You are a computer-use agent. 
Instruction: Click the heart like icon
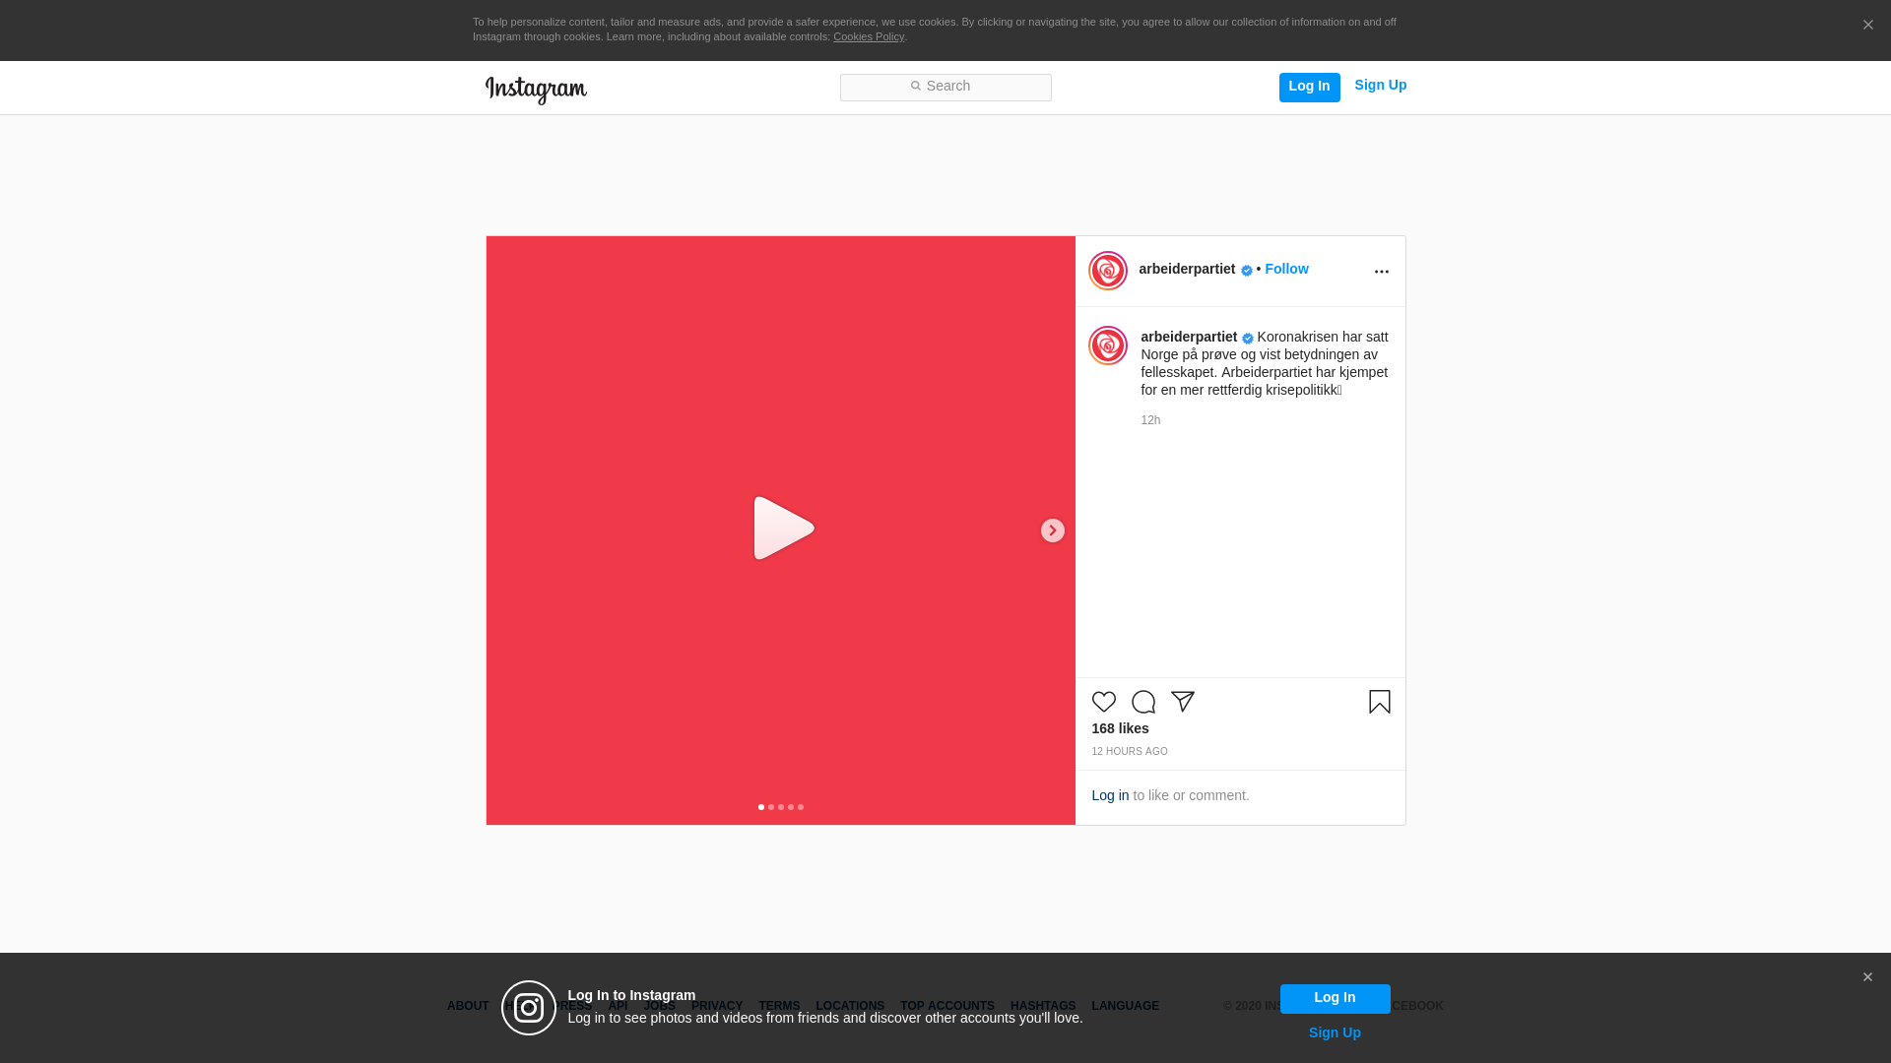[x=1103, y=702]
